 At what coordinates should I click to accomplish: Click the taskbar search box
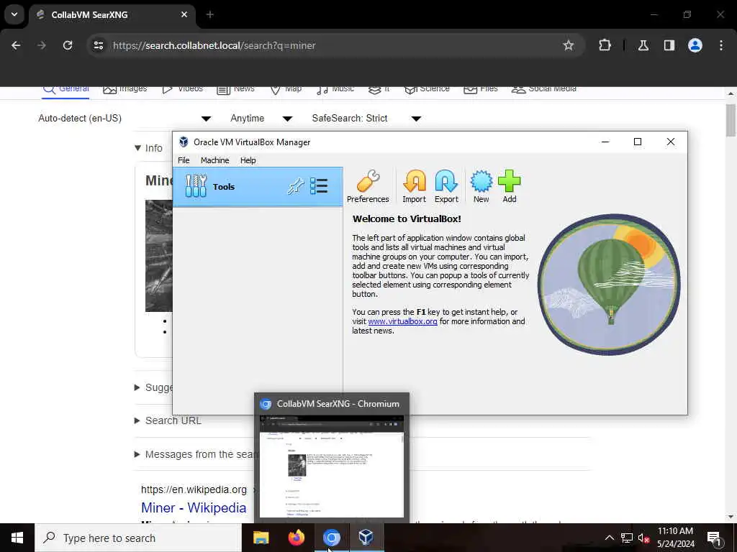click(x=137, y=538)
